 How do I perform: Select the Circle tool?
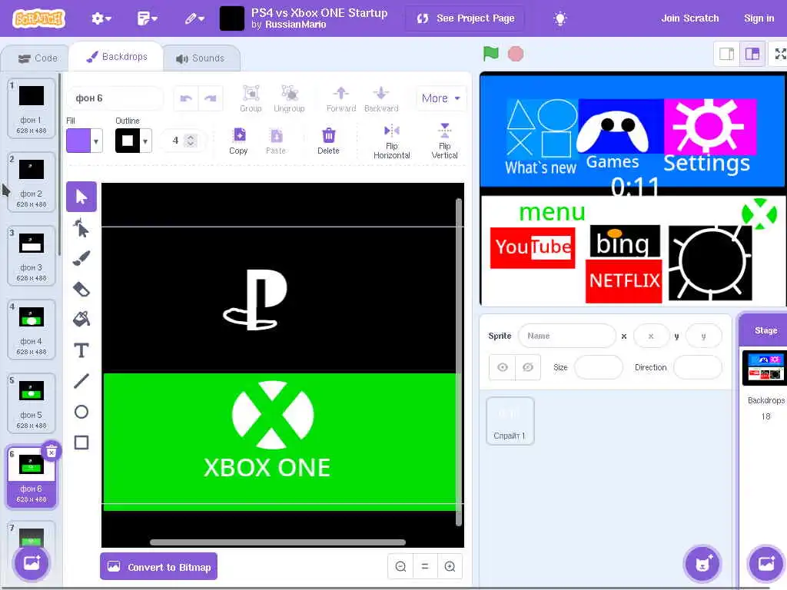[81, 412]
